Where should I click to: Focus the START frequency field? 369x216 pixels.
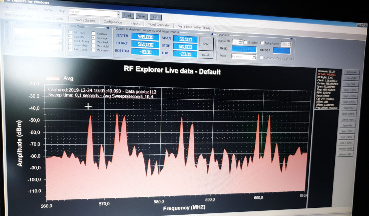(145, 44)
